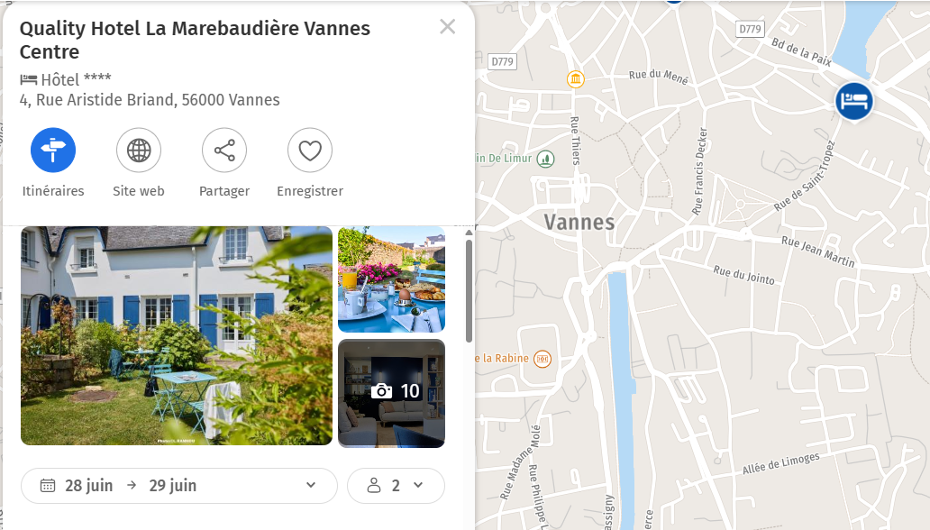Click the panel's vertical scrollbar thumb
930x530 pixels.
(470, 291)
